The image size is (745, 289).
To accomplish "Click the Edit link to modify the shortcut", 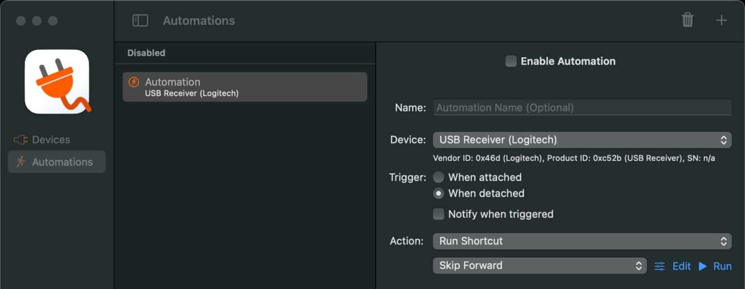I will (681, 266).
